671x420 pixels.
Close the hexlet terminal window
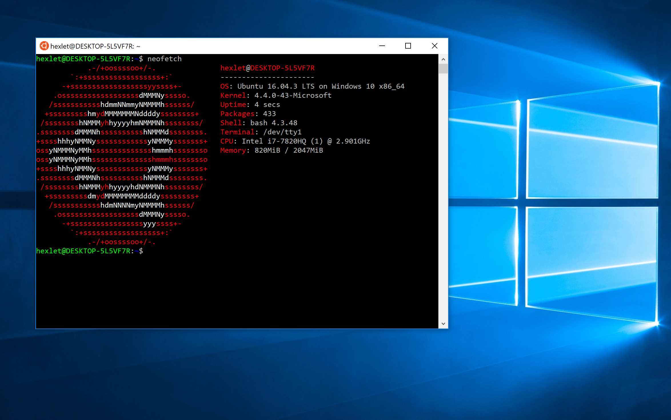click(x=435, y=46)
